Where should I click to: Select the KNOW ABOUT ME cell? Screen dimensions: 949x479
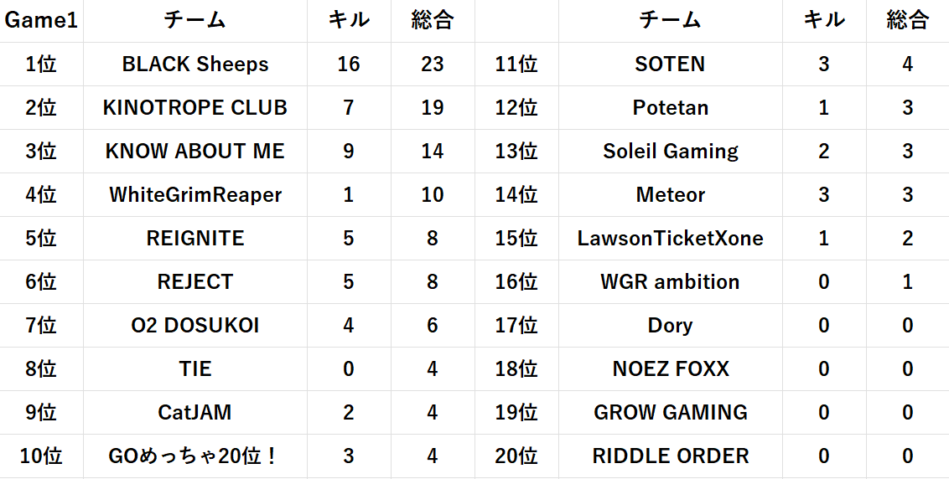pyautogui.click(x=195, y=152)
